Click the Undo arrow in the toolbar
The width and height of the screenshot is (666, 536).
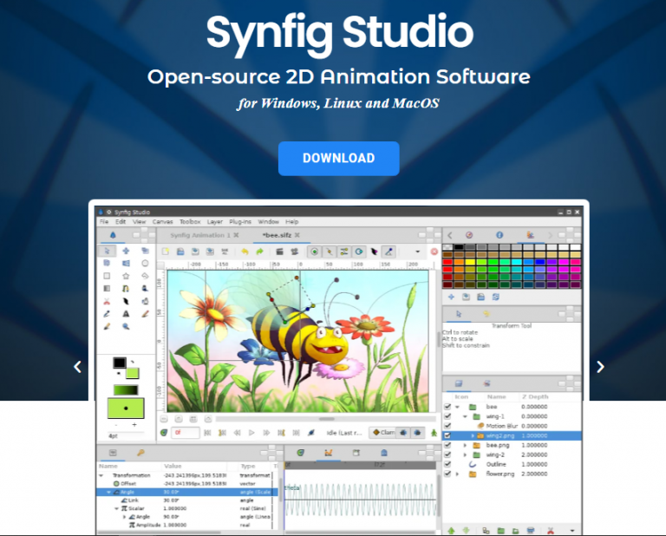click(245, 252)
